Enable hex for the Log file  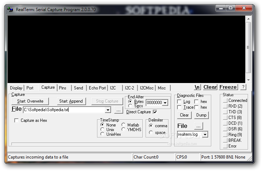click(196, 102)
